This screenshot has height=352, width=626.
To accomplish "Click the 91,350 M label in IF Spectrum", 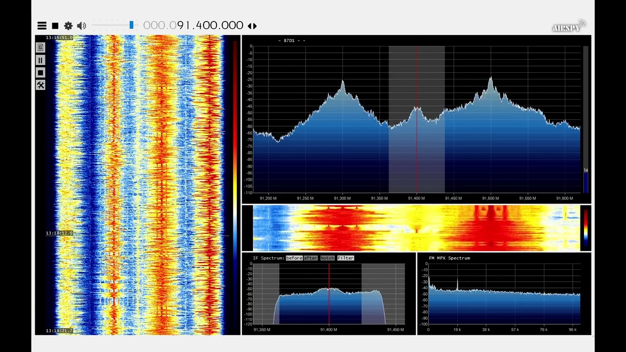I will coord(262,330).
